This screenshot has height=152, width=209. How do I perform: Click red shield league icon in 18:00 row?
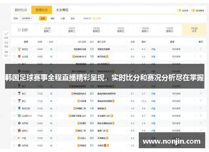tap(19, 56)
